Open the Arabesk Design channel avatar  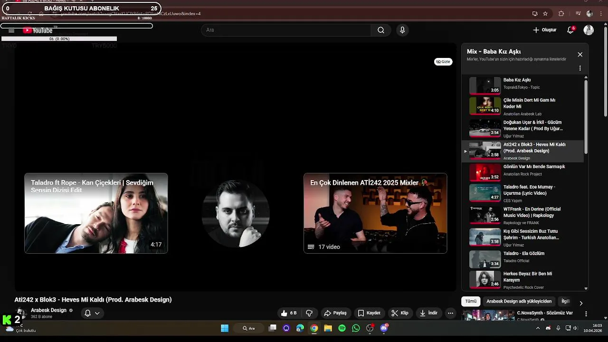21,313
